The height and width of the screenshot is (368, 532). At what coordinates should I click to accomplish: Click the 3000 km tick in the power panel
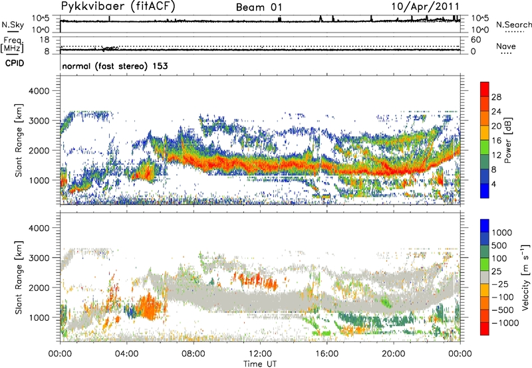pos(39,121)
